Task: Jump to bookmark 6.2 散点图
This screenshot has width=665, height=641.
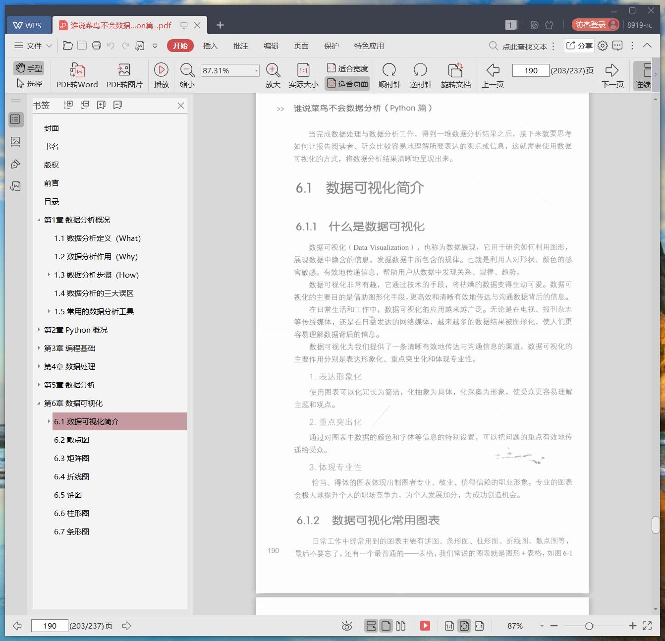Action: click(71, 440)
